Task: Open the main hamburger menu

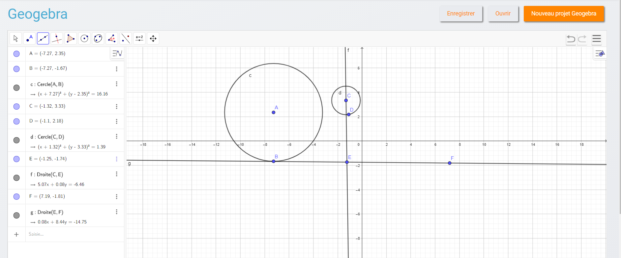Action: (x=596, y=39)
